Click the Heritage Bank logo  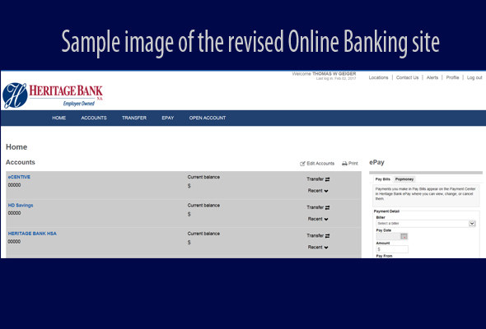tap(53, 95)
